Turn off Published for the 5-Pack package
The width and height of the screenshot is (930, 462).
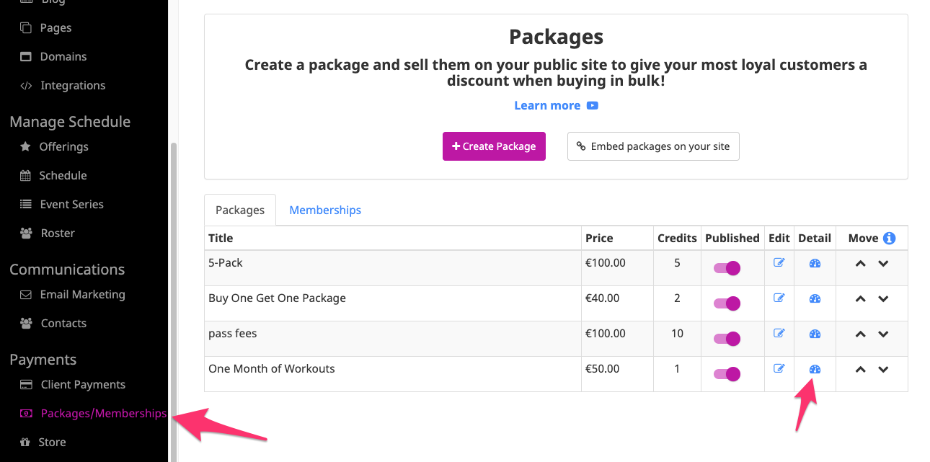click(x=727, y=267)
